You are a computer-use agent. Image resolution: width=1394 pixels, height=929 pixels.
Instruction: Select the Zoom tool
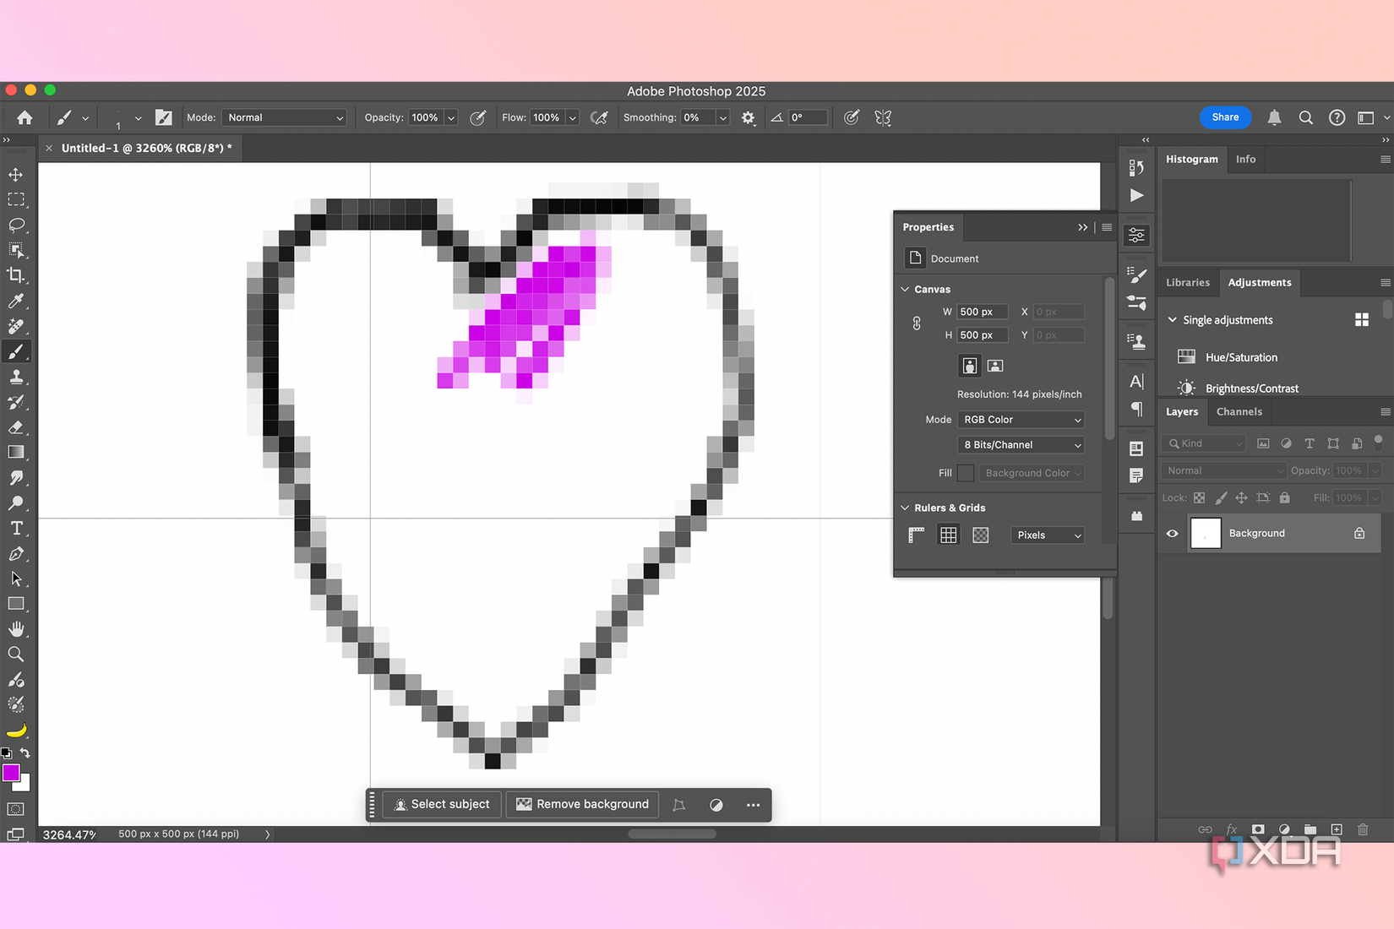coord(17,653)
